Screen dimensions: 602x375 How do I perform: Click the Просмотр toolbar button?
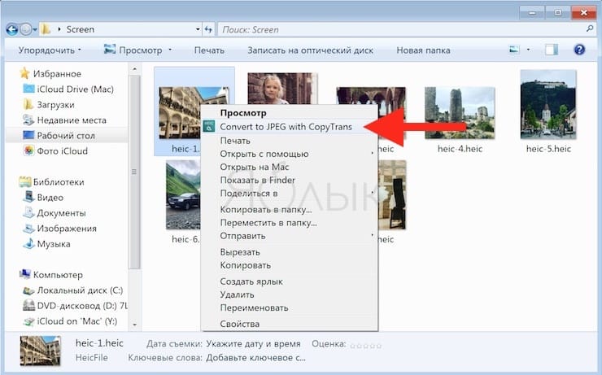pyautogui.click(x=133, y=50)
